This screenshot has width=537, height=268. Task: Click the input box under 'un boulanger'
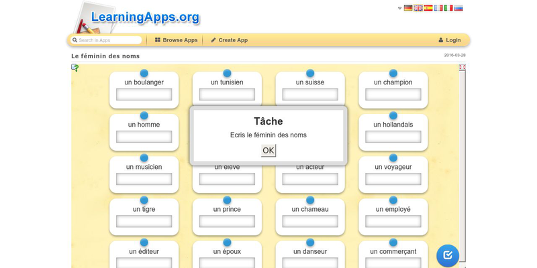(x=144, y=94)
